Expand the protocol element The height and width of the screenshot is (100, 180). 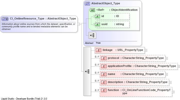166,58
